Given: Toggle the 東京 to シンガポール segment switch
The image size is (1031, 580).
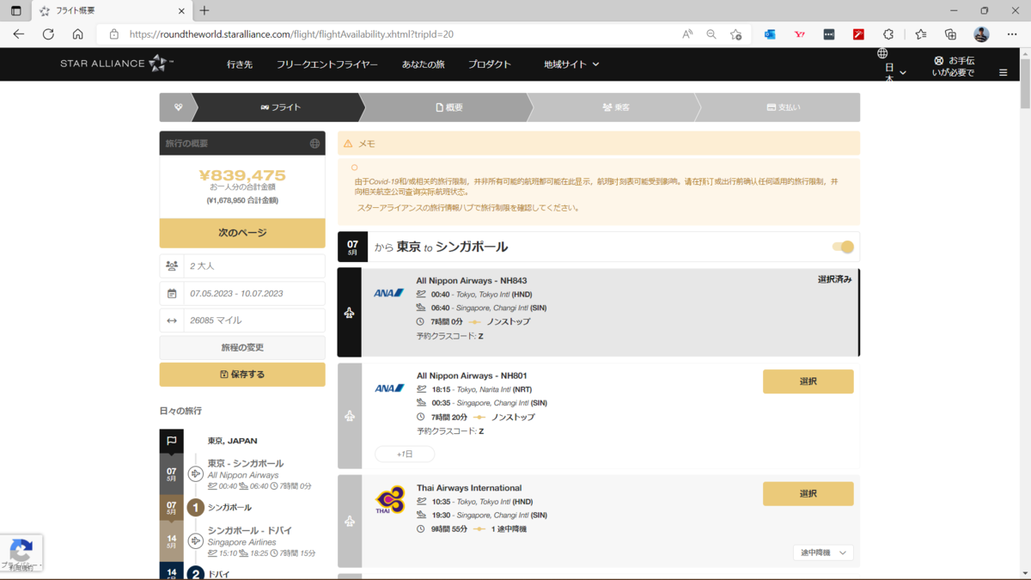Looking at the screenshot, I should coord(844,247).
